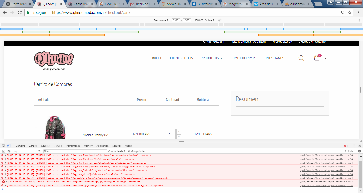Toggle the device toolbar in DevTools
This screenshot has width=363, height=193.
[x=9, y=146]
